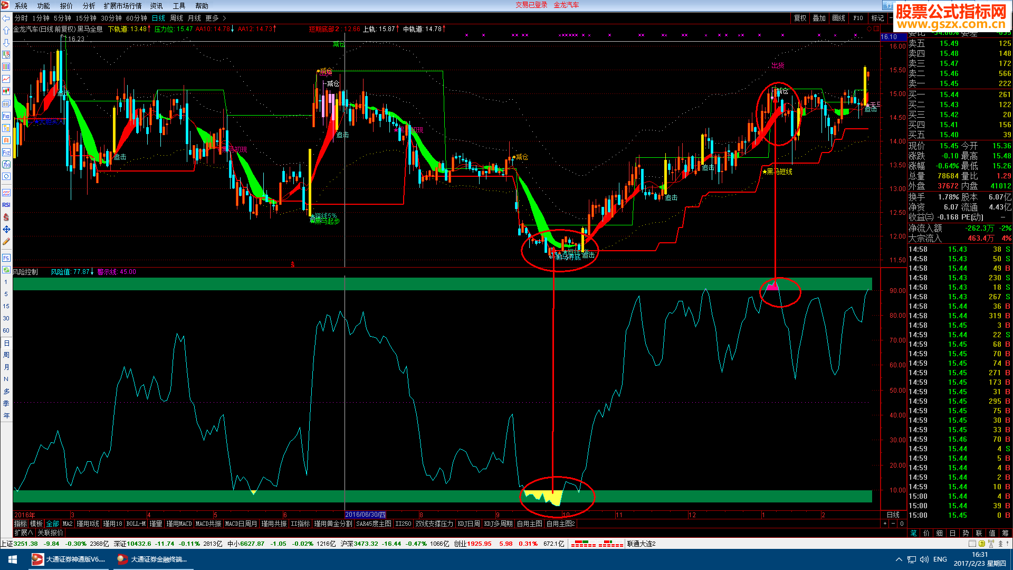Viewport: 1013px width, 570px height.
Task: Select the RSI indicator icon
Action: click(6, 205)
